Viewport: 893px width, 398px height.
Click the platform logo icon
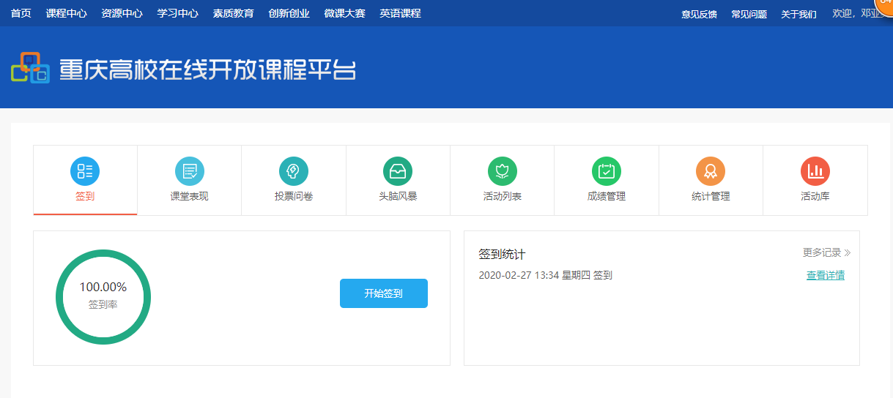[30, 68]
